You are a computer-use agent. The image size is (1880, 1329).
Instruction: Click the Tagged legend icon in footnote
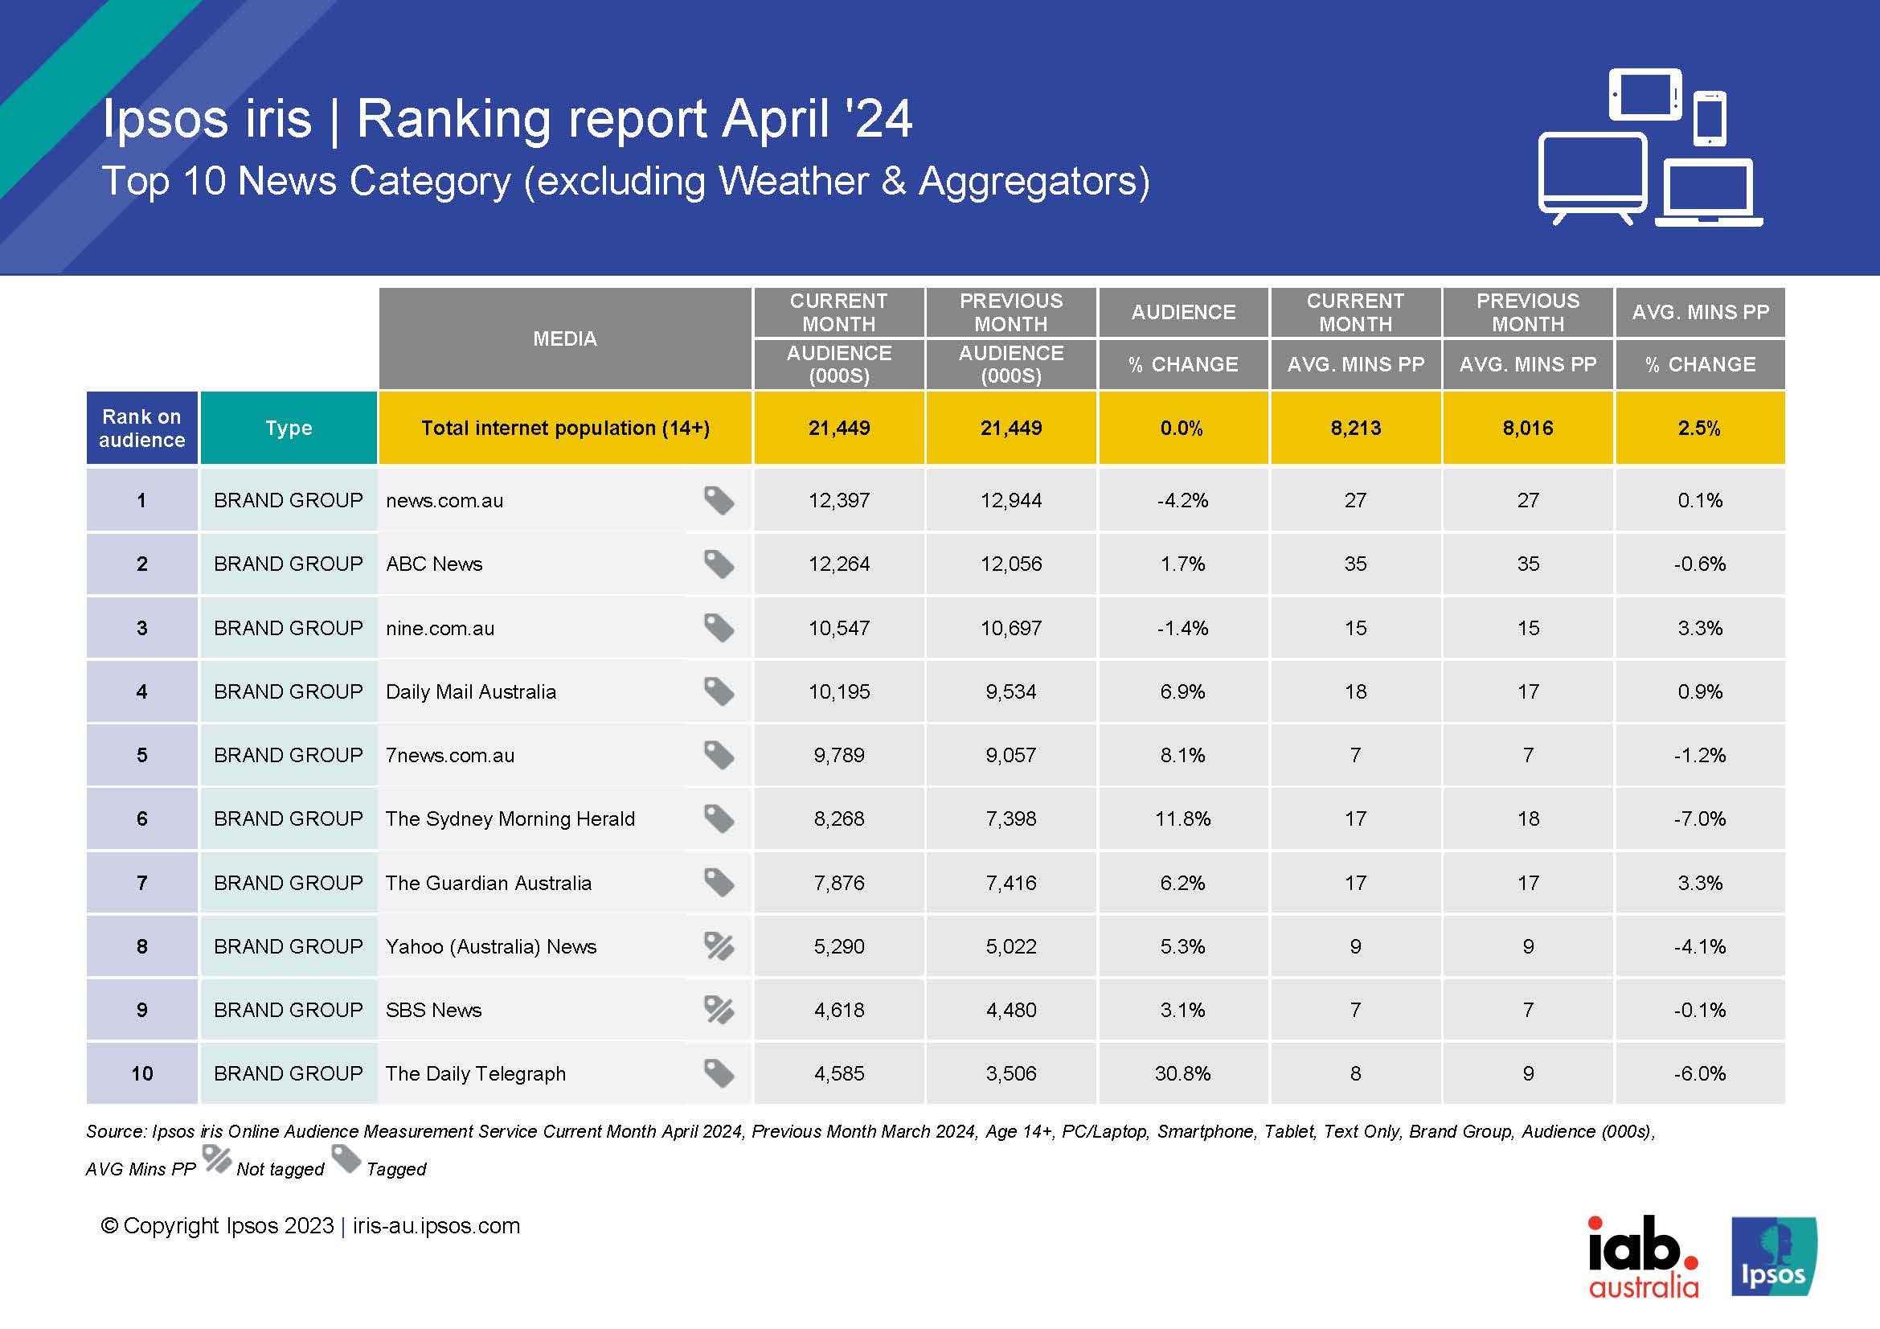[x=346, y=1159]
